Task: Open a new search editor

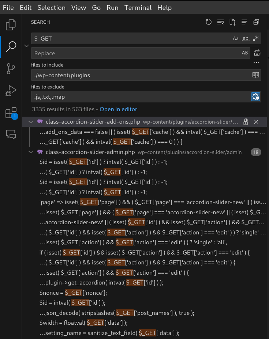Action: (232, 22)
